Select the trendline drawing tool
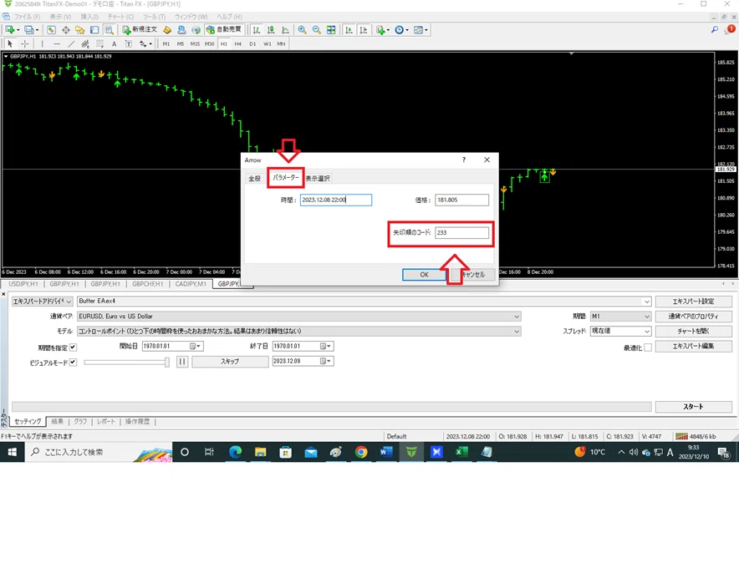This screenshot has width=739, height=568. pos(71,43)
